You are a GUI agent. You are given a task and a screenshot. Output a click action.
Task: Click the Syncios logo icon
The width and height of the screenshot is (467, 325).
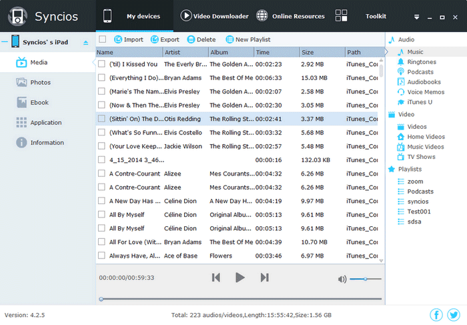pos(17,17)
